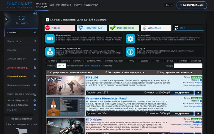
Task: Open the FG Build title link
Action: point(92,77)
